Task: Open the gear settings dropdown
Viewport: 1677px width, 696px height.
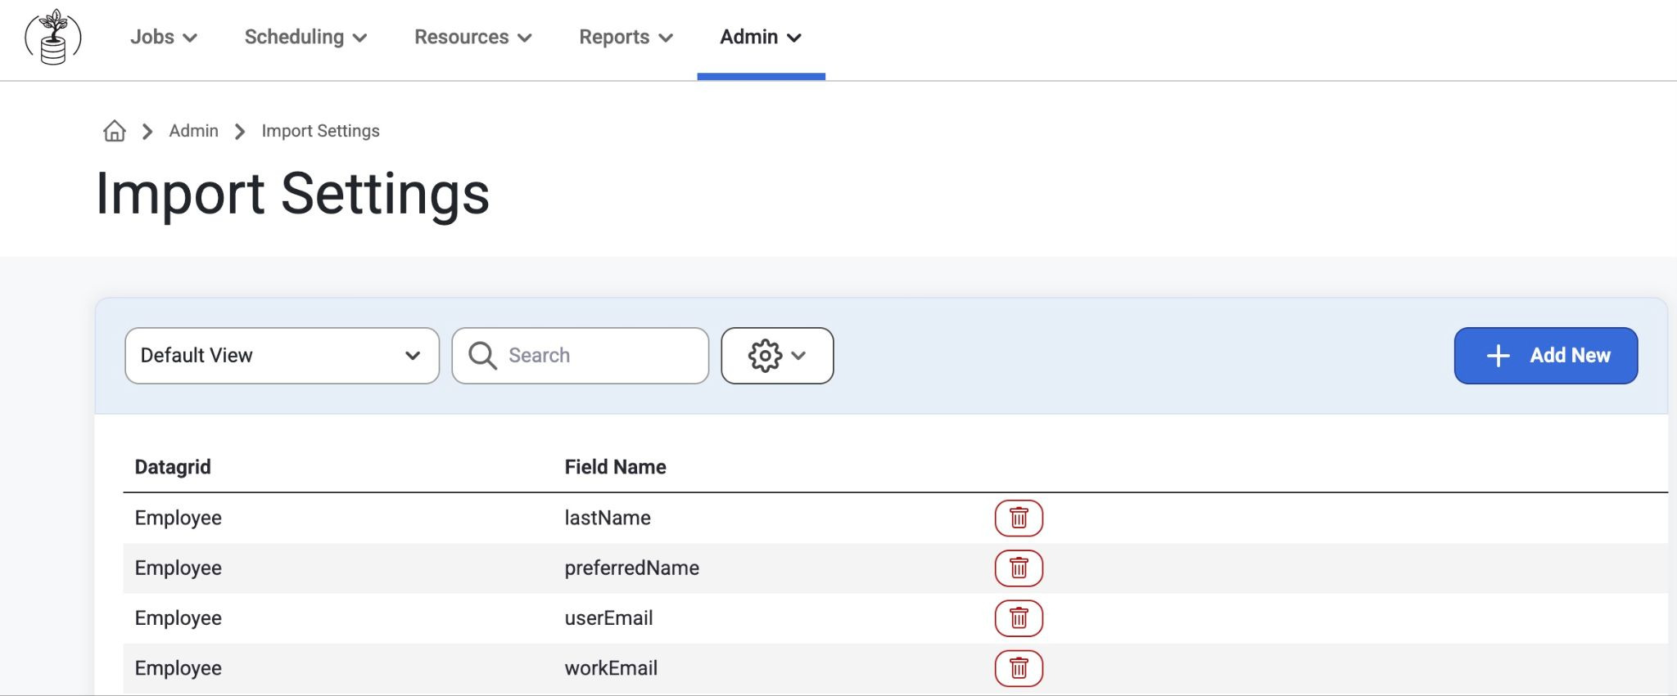Action: [x=777, y=356]
